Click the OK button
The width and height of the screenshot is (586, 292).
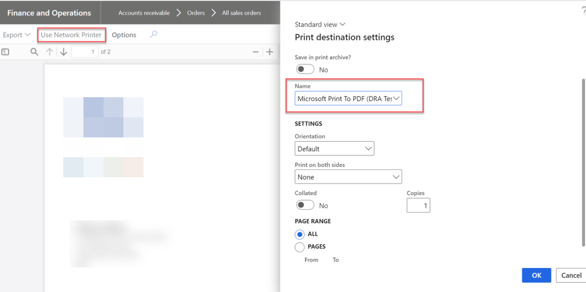point(536,275)
